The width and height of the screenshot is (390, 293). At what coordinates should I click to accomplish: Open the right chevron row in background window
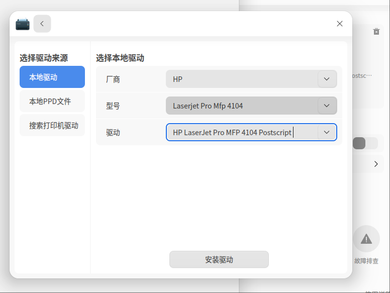[x=376, y=164]
